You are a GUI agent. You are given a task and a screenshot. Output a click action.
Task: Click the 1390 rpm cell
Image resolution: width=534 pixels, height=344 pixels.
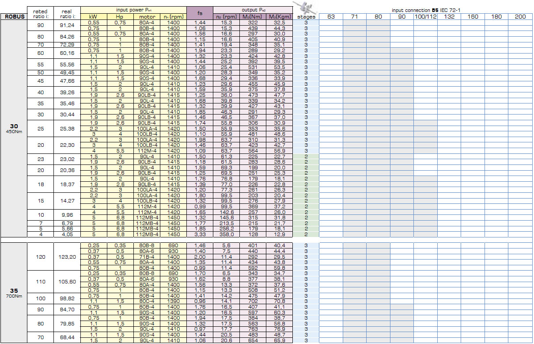(x=173, y=301)
